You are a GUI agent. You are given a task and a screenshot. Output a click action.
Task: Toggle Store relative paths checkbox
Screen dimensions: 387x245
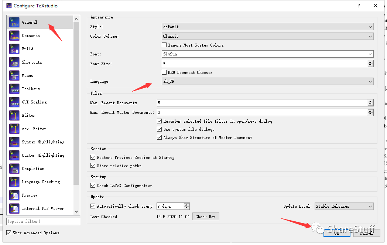click(x=93, y=166)
